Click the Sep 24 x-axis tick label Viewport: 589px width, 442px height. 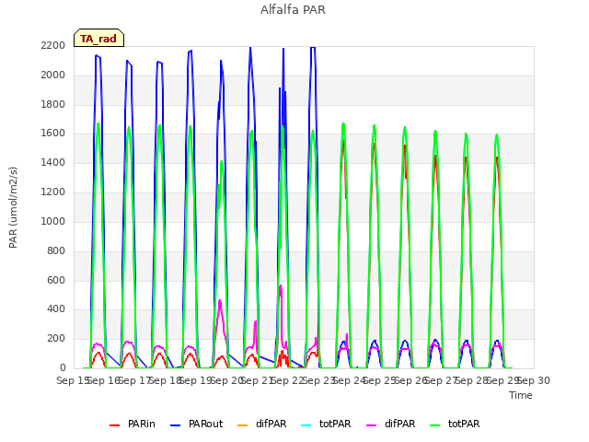coord(350,380)
